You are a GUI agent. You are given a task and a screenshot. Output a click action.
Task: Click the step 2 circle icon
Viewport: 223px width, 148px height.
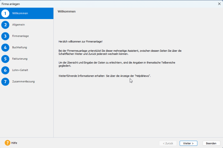pos(5,25)
